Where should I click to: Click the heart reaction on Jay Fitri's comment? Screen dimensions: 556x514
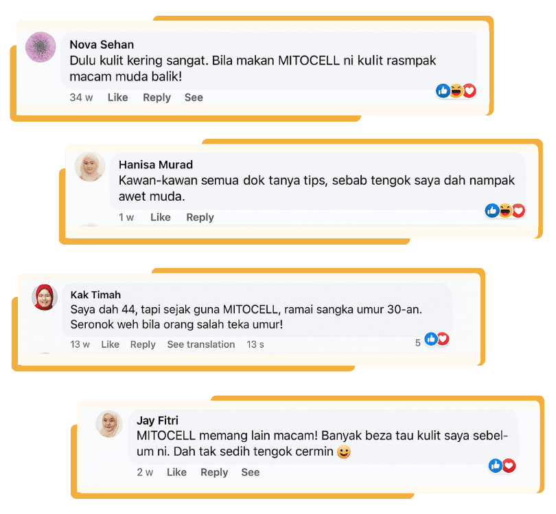(x=509, y=465)
